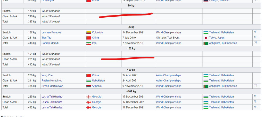Click the Armenia country link
Viewport: 264px width, 117px height.
click(x=97, y=86)
